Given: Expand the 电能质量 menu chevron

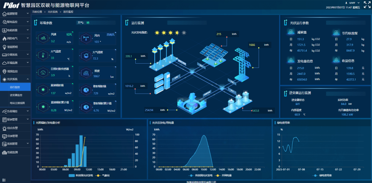Looking at the screenshot, I should click(x=28, y=30).
